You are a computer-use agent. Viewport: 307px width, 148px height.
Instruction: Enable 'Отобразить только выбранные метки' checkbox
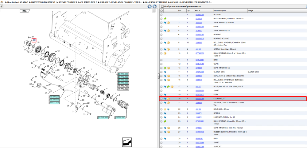tap(162, 6)
